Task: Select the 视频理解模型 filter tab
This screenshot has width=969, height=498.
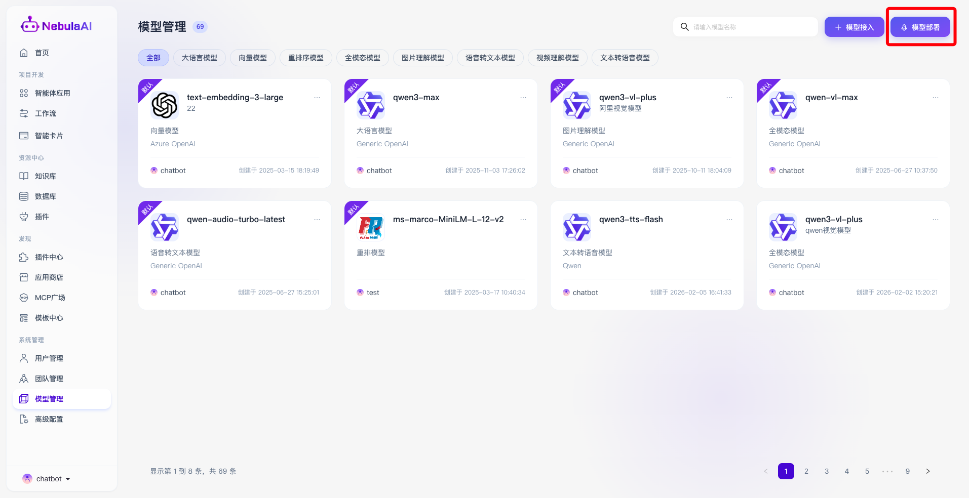Action: [x=557, y=58]
